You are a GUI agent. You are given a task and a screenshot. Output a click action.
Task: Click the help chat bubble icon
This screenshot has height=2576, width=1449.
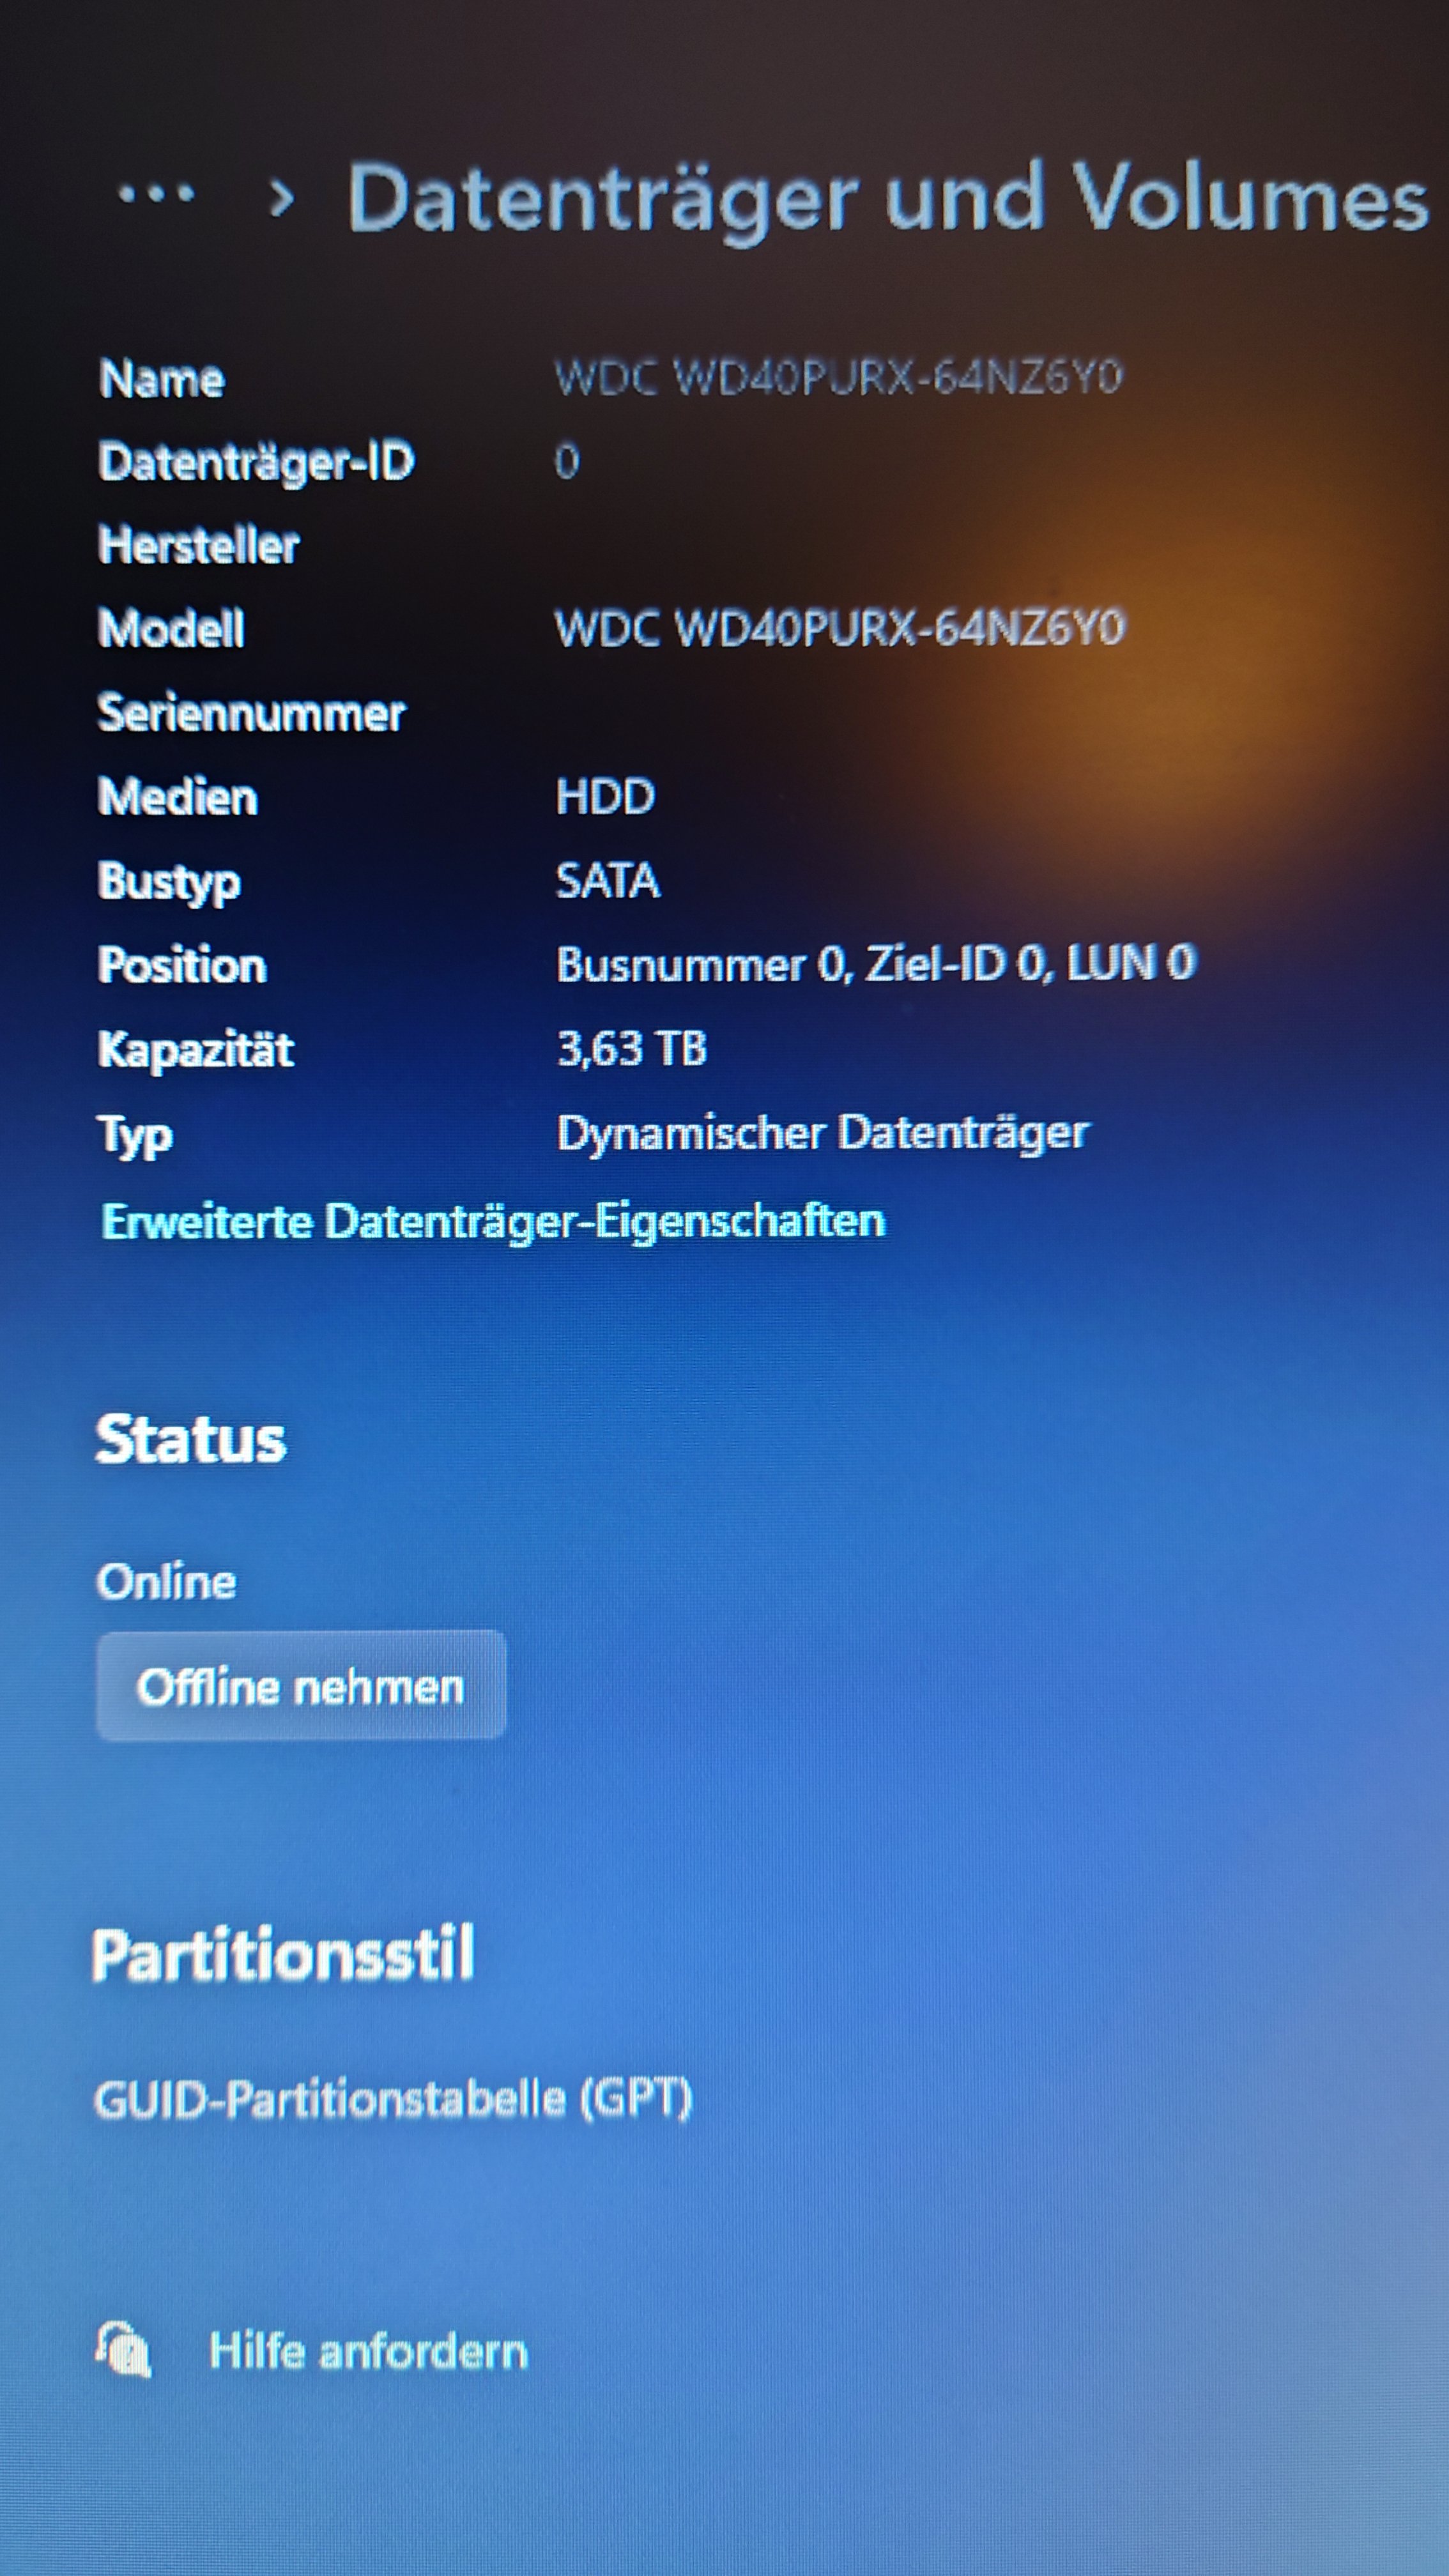[x=123, y=2349]
